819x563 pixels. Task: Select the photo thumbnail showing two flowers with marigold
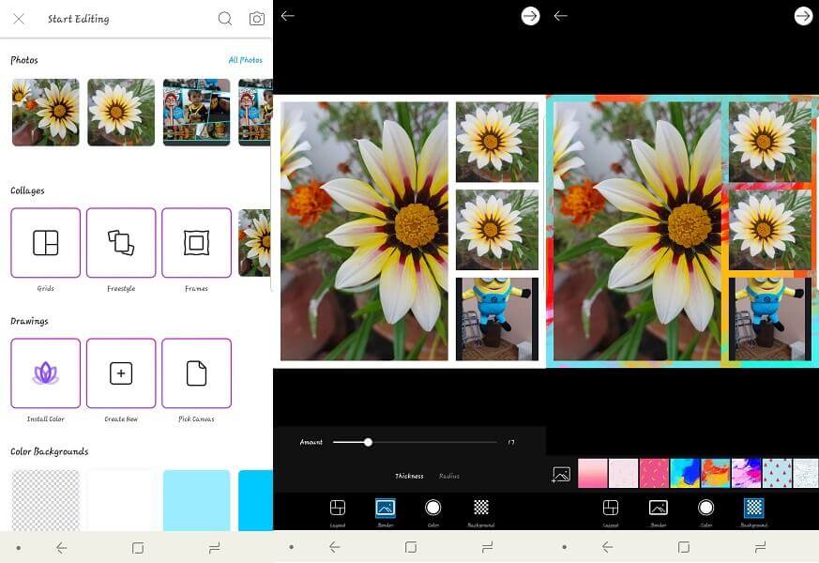[x=45, y=113]
